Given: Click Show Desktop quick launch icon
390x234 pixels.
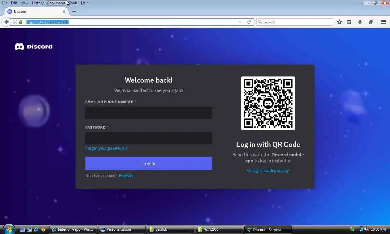Looking at the screenshot, I should coord(22,229).
